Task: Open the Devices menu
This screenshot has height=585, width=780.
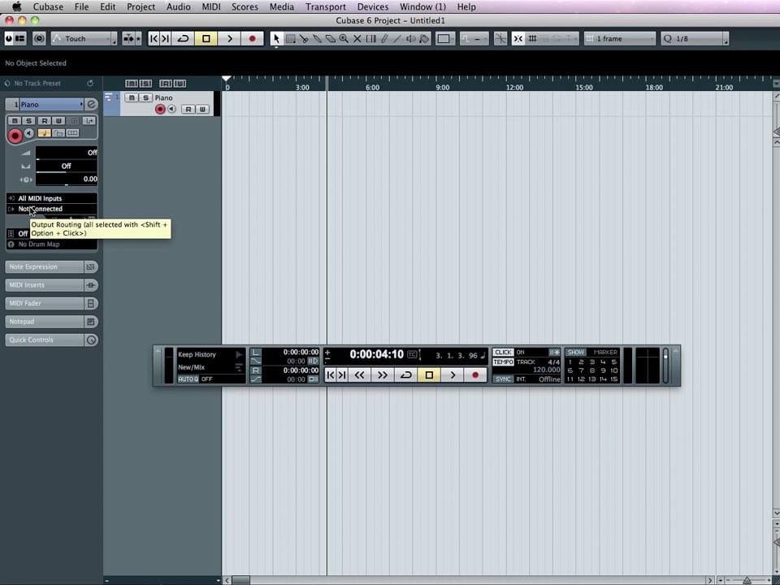Action: [373, 7]
